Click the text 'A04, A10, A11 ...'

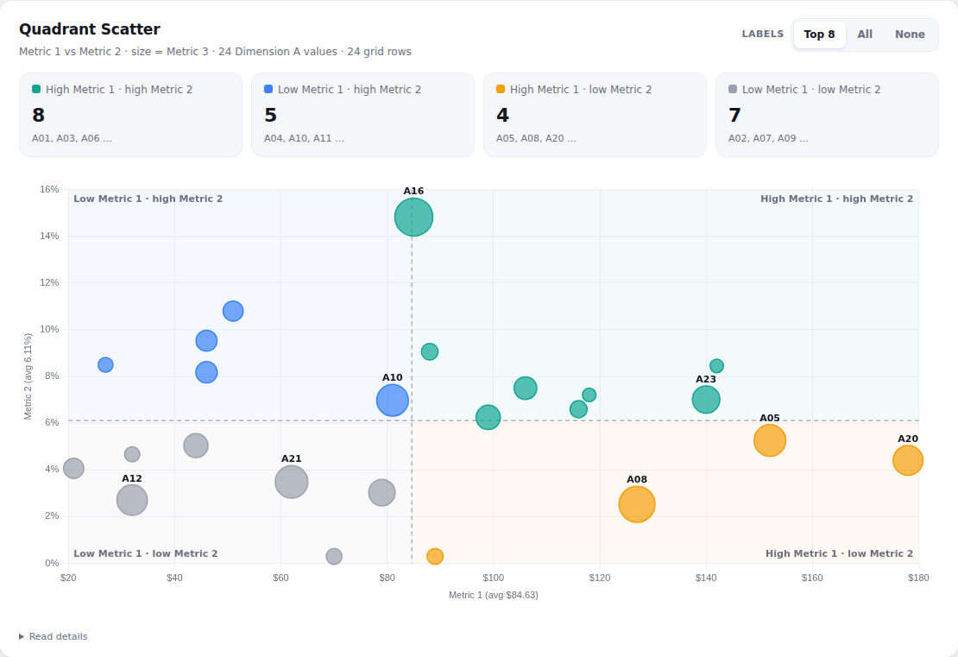(x=304, y=138)
